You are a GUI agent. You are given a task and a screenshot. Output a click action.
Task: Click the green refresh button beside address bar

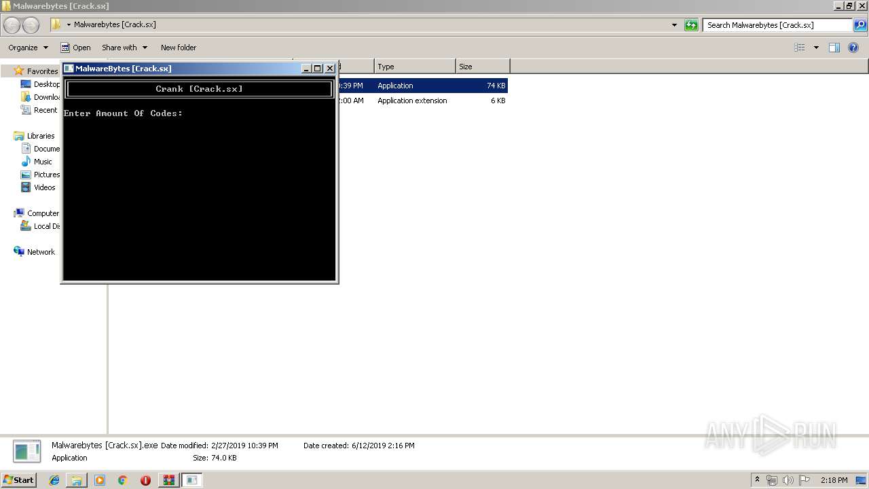click(691, 25)
